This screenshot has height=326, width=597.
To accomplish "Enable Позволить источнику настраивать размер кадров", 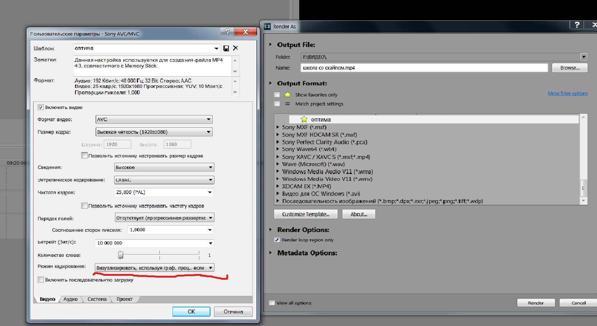I will [x=84, y=156].
